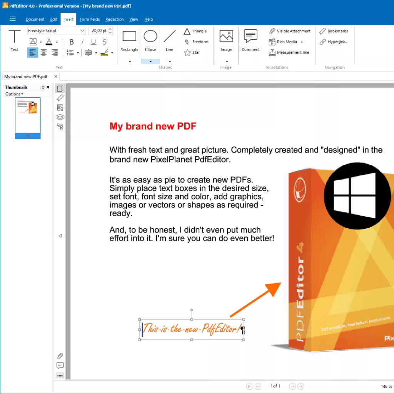Select the page 1 thumbnail

[28, 118]
